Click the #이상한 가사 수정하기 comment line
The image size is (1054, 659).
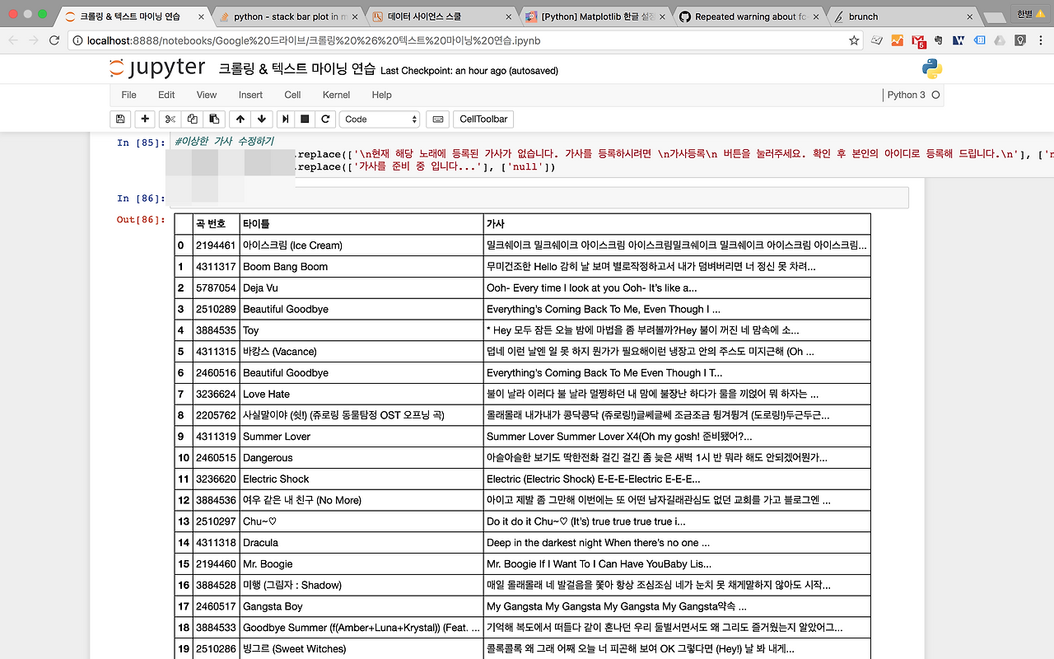pos(224,142)
